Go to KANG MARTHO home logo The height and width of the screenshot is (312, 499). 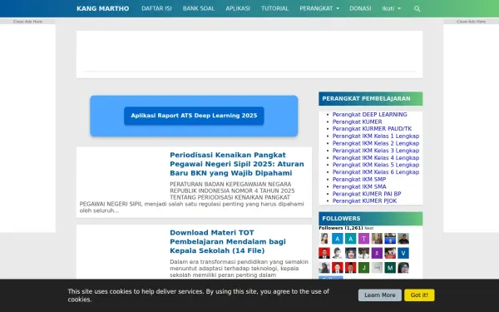103,8
